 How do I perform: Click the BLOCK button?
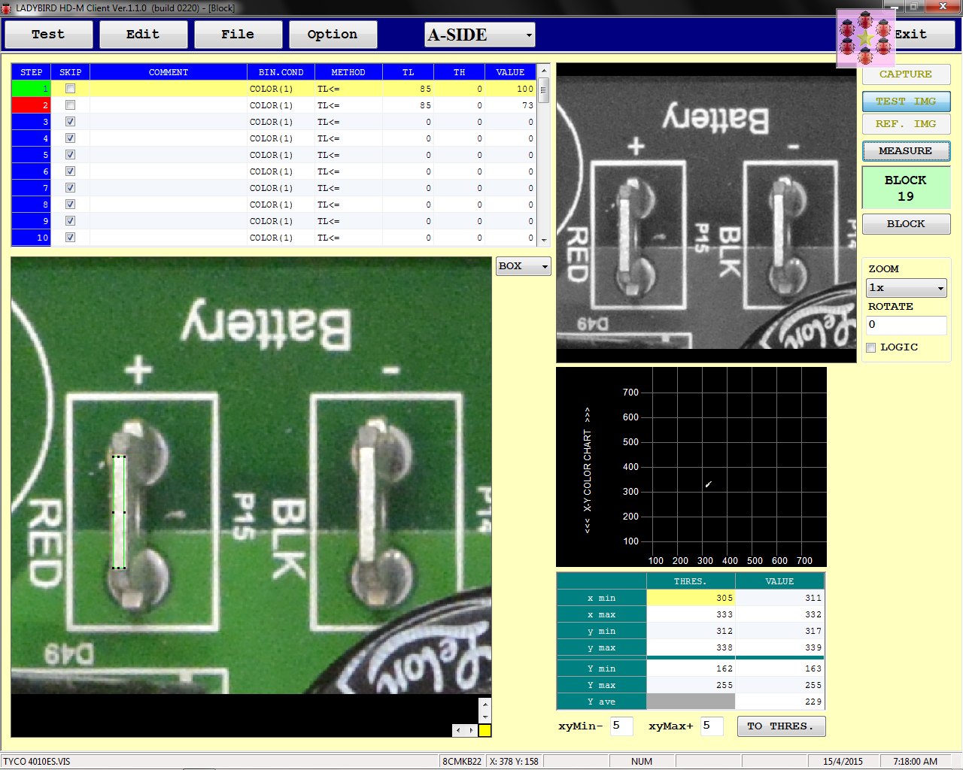(906, 224)
